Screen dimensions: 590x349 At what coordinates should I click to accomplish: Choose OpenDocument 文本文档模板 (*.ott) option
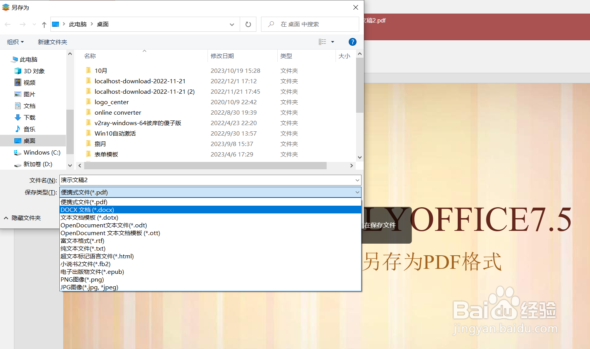(211, 233)
